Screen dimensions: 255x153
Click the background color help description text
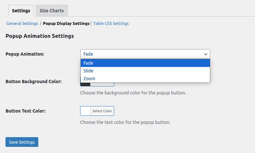(133, 93)
